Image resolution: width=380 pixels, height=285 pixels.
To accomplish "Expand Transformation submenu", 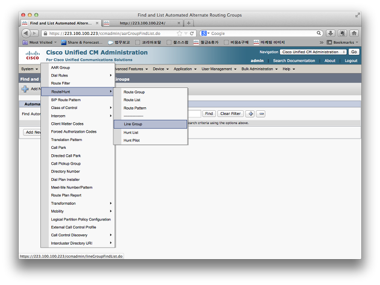I will (x=78, y=204).
